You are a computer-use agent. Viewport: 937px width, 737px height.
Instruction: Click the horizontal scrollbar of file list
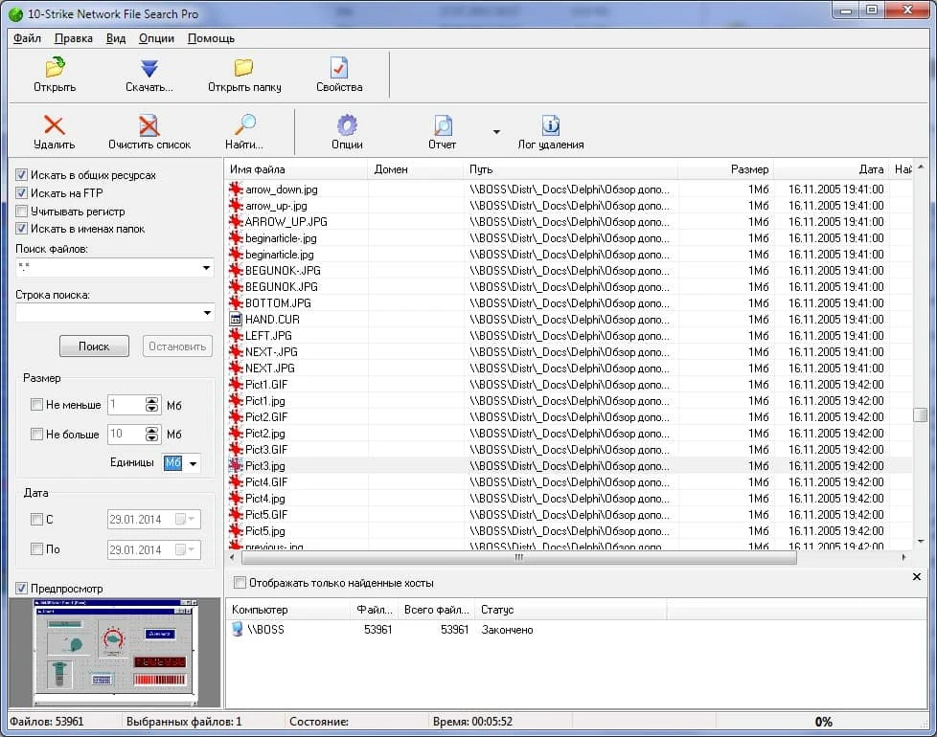pos(518,557)
